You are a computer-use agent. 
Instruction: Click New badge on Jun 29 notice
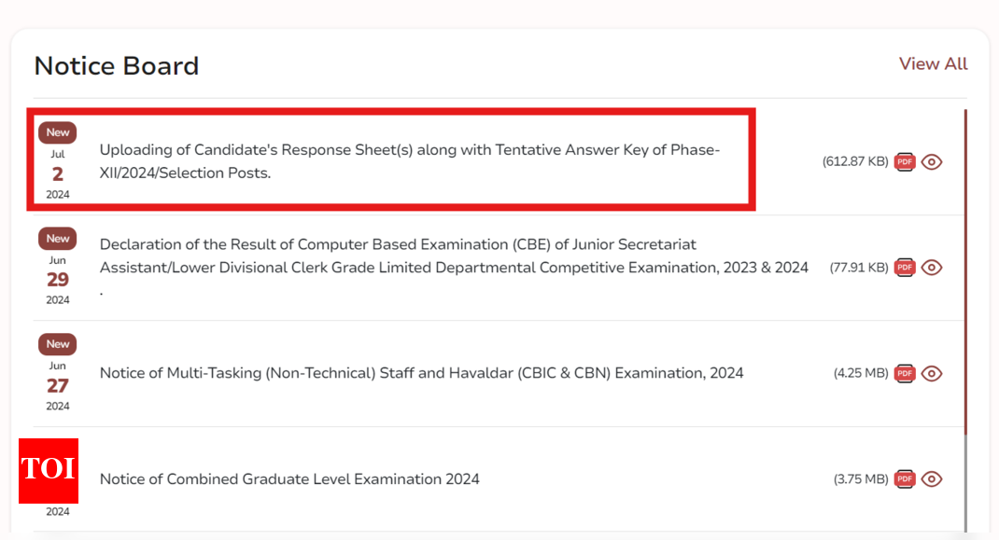click(x=58, y=239)
